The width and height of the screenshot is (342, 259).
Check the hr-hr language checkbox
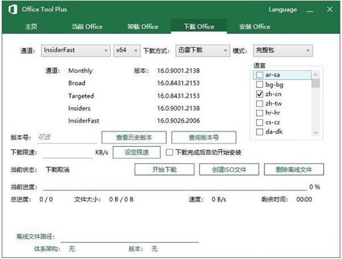point(259,113)
